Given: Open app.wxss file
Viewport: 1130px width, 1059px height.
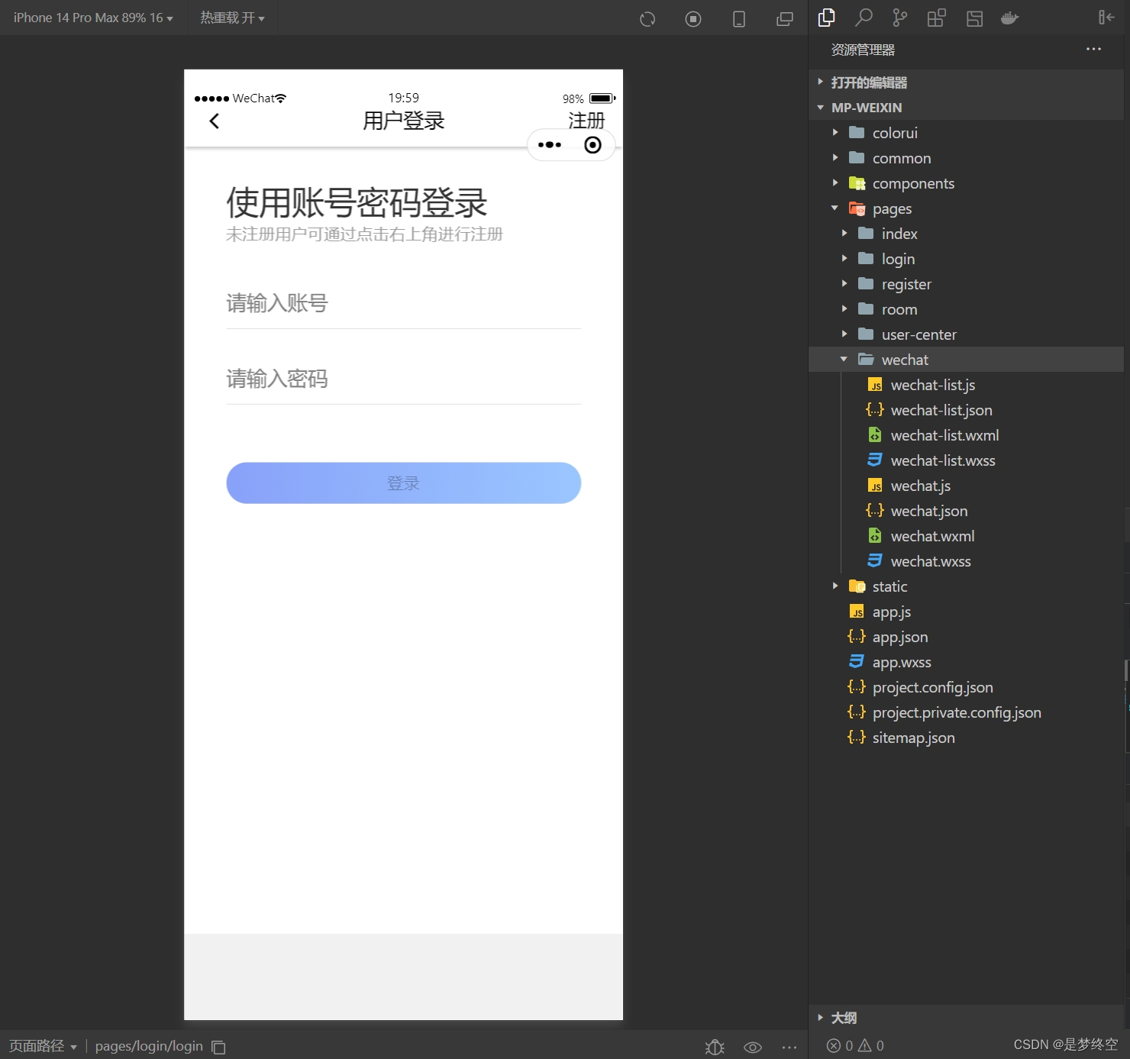Looking at the screenshot, I should click(x=966, y=662).
